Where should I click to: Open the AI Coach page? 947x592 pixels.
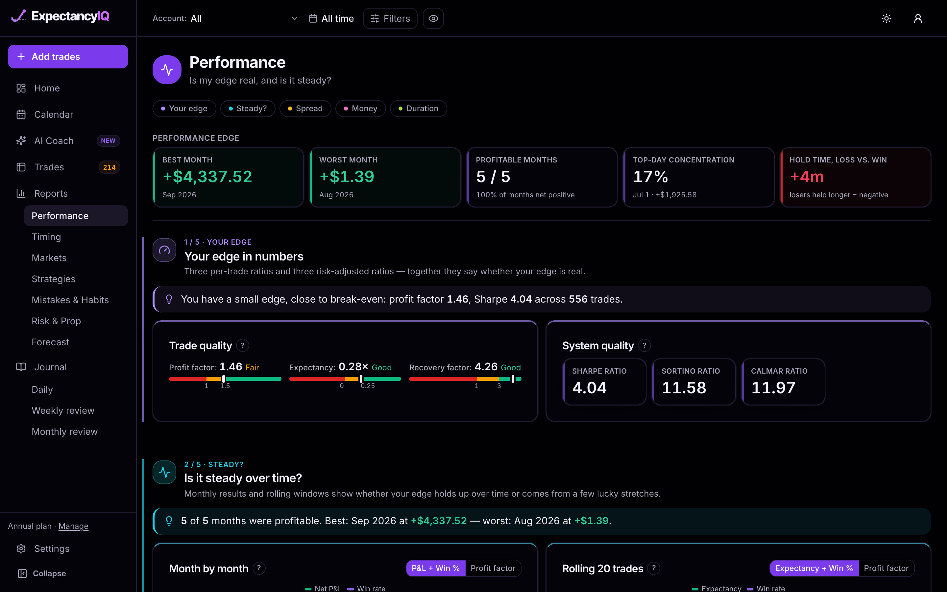click(x=68, y=140)
